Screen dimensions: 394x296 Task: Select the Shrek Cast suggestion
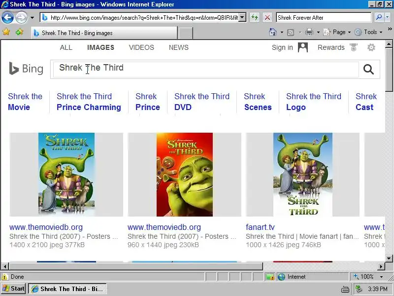(366, 102)
